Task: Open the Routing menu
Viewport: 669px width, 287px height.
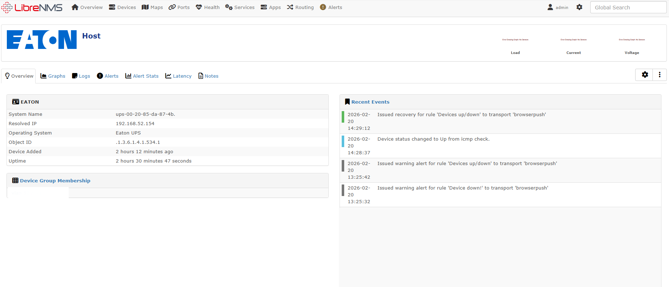Action: pos(300,7)
